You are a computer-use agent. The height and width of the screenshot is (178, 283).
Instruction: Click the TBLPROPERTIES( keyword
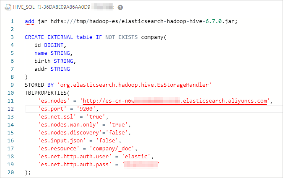coord(47,93)
